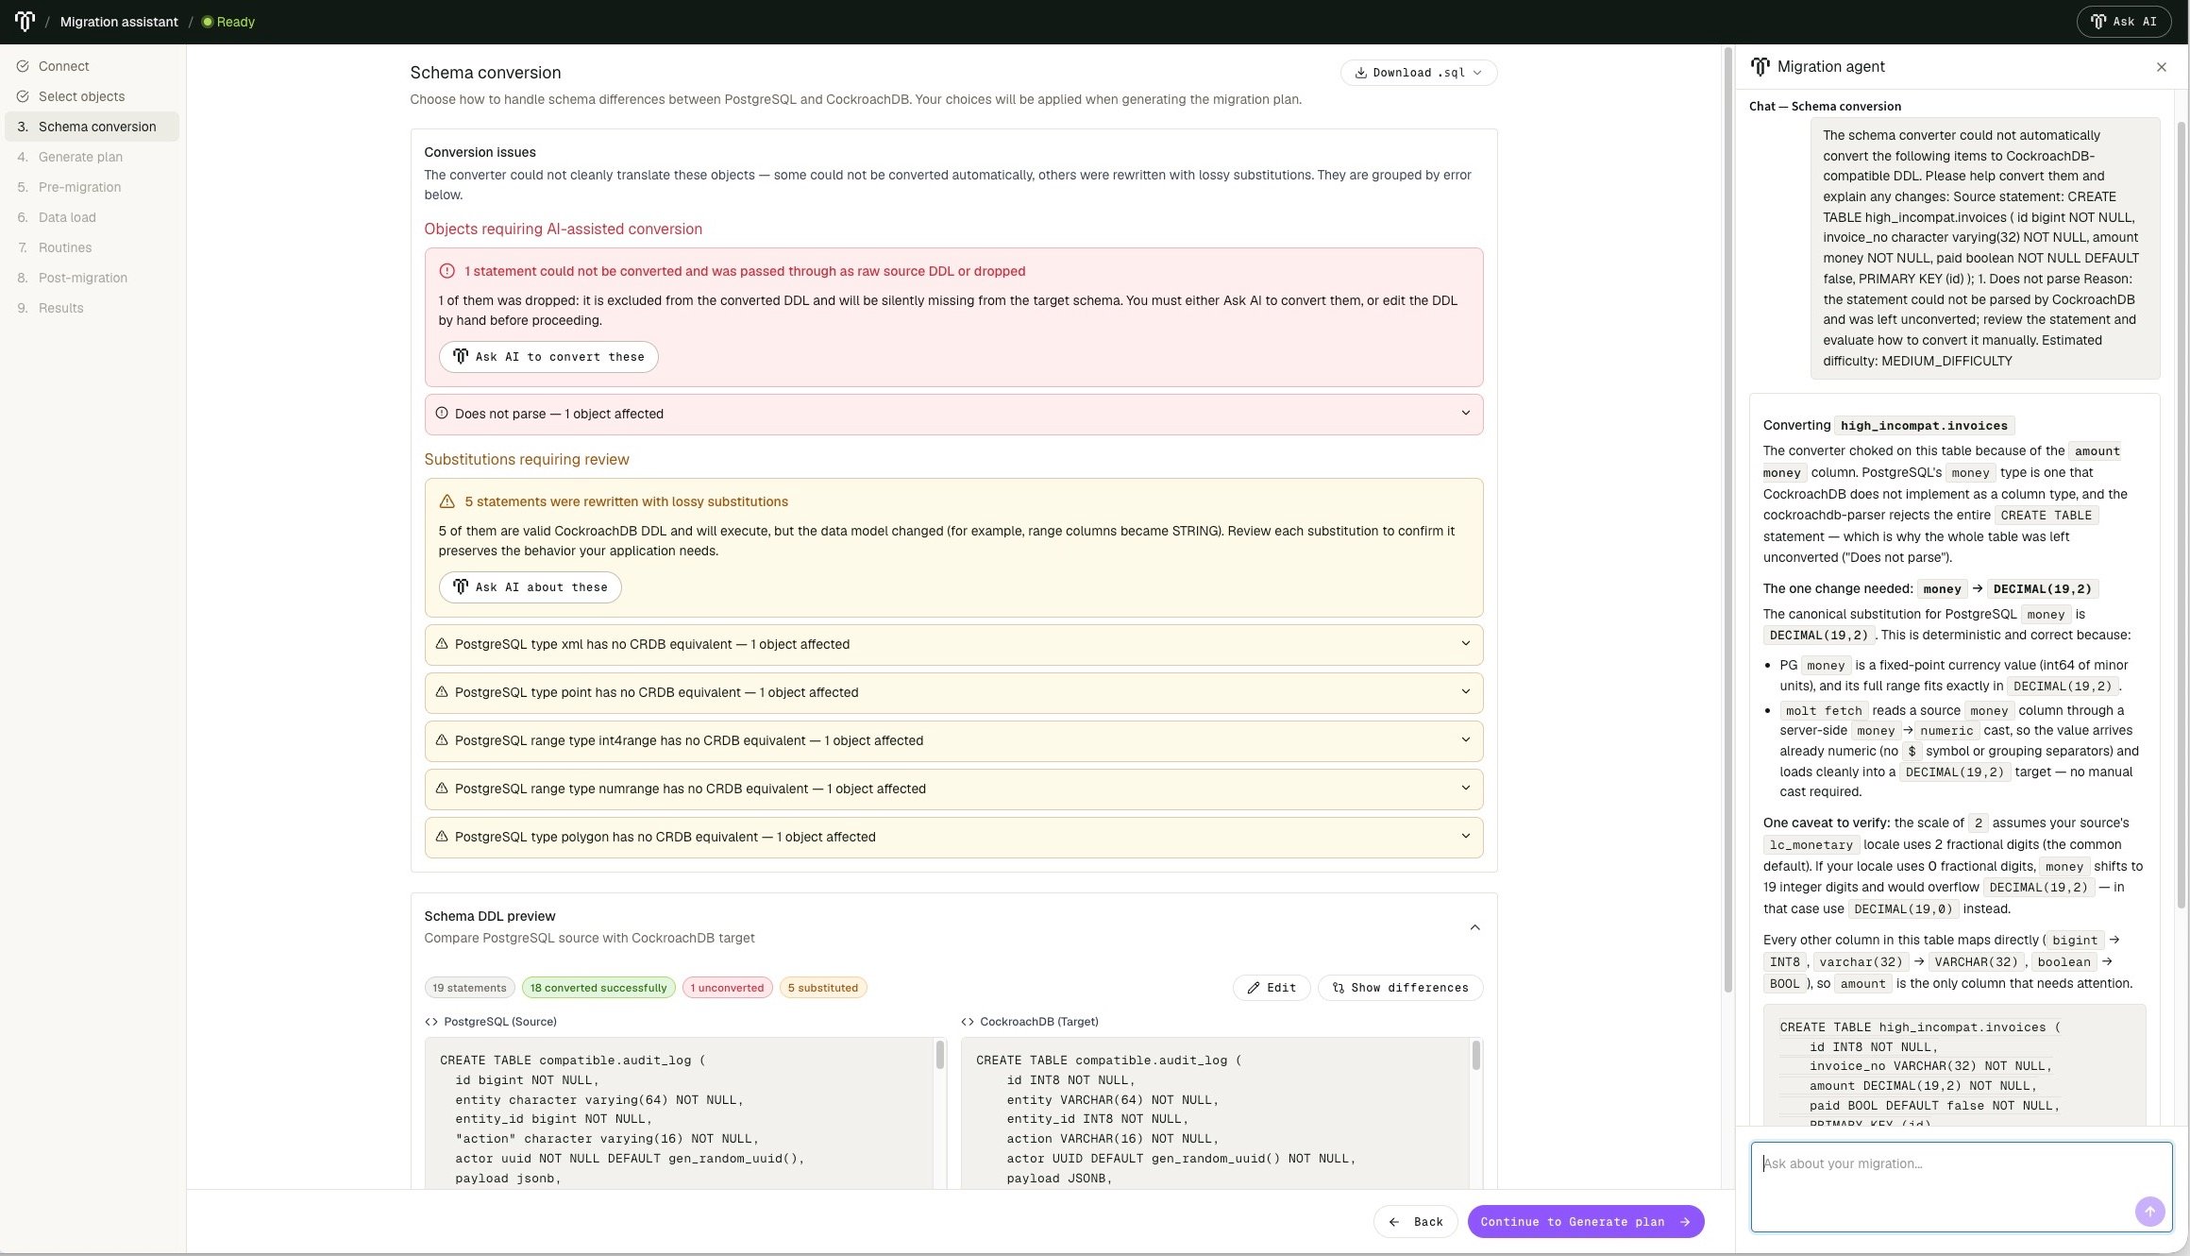2190x1256 pixels.
Task: Click the Migration agent logo icon
Action: coord(1760,66)
